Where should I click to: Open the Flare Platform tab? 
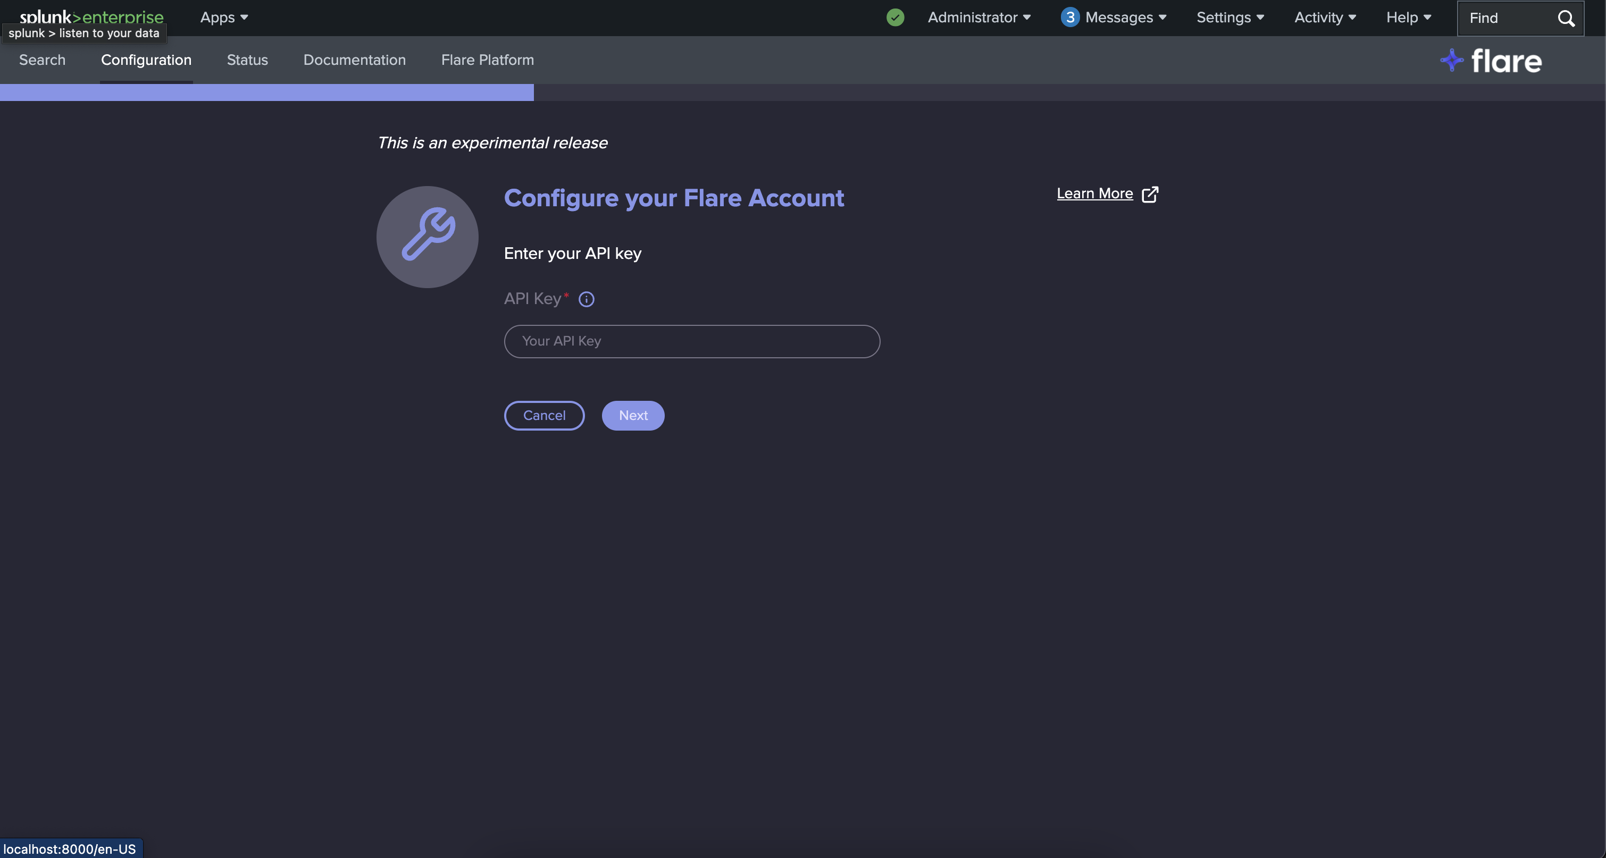(487, 60)
